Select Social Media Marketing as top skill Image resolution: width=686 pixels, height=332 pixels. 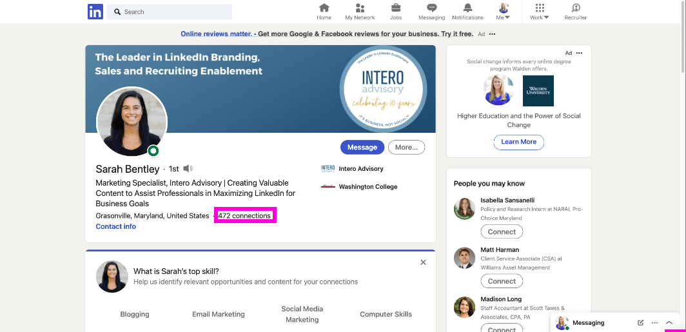[x=302, y=314]
